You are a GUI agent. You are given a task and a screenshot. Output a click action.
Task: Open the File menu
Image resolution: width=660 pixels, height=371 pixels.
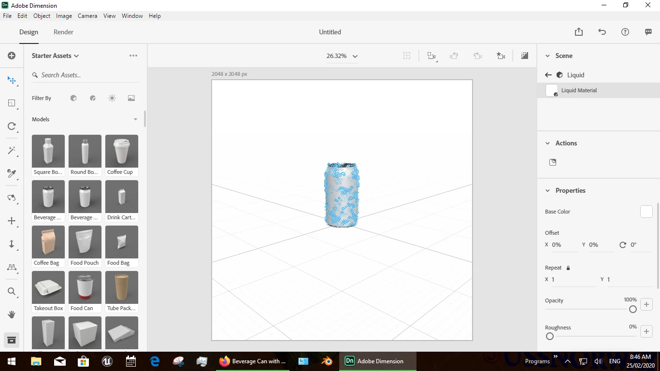pos(7,16)
